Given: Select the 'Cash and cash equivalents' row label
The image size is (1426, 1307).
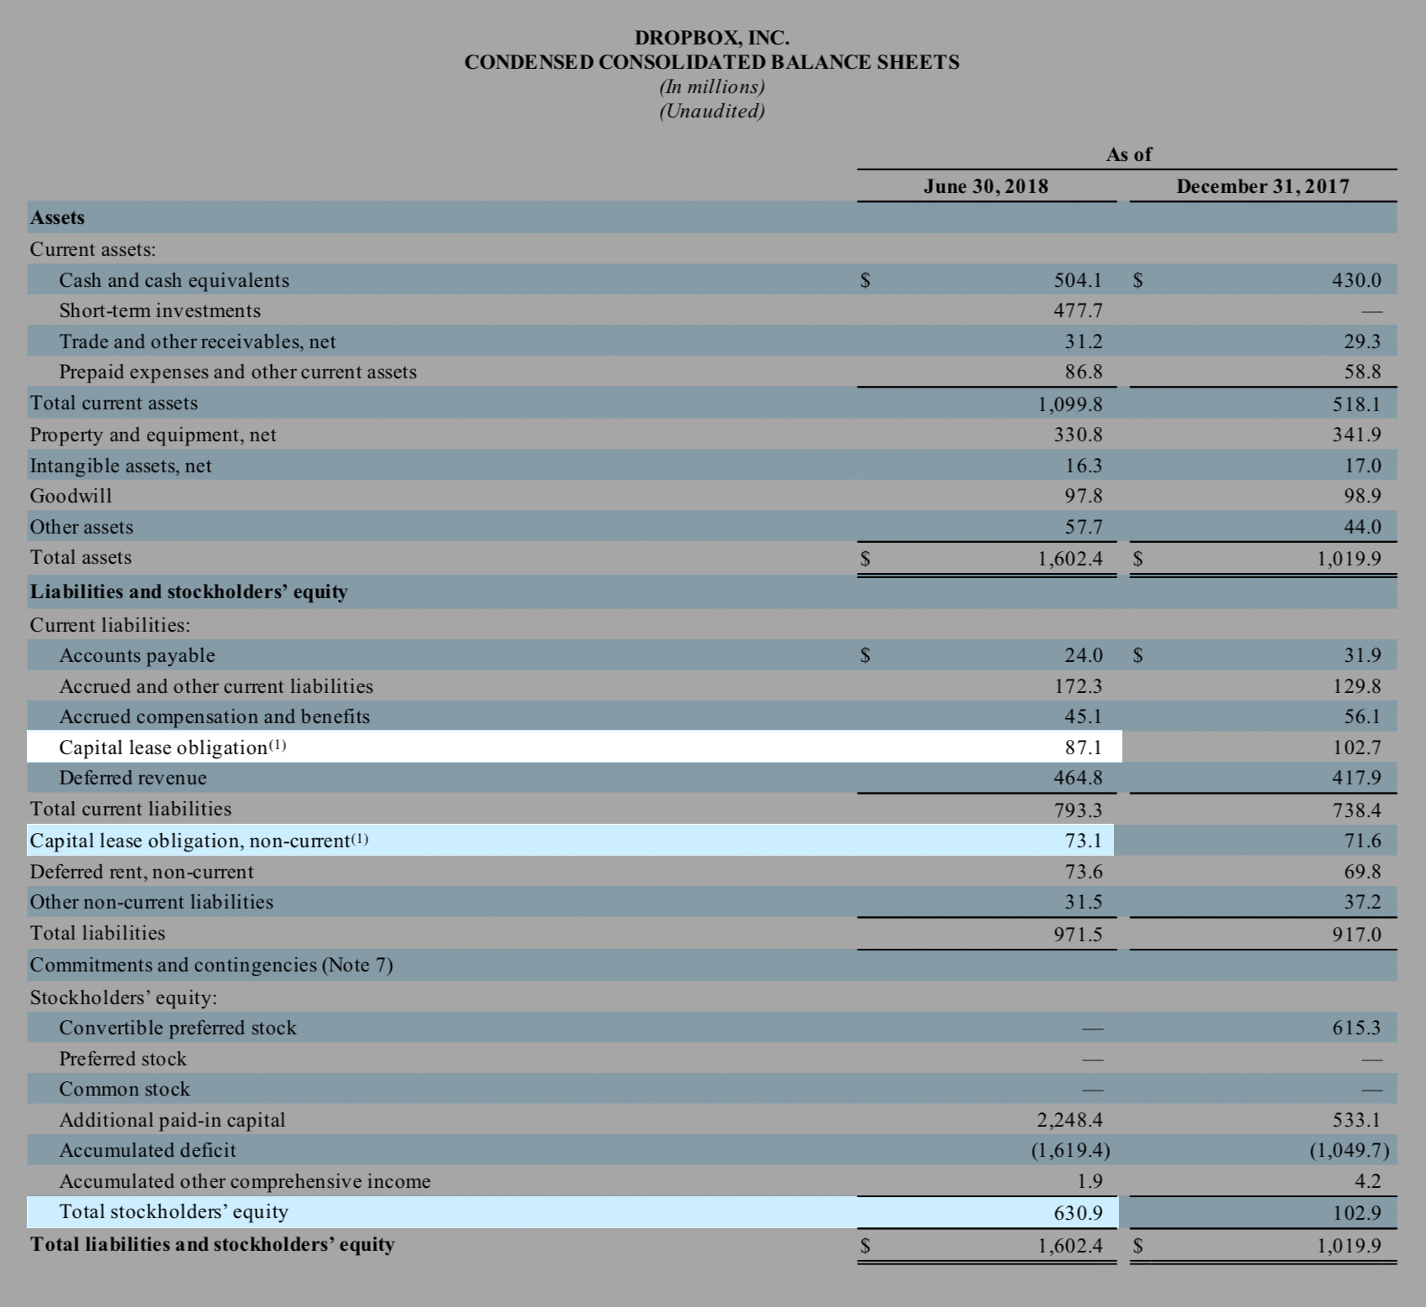Looking at the screenshot, I should pyautogui.click(x=174, y=280).
